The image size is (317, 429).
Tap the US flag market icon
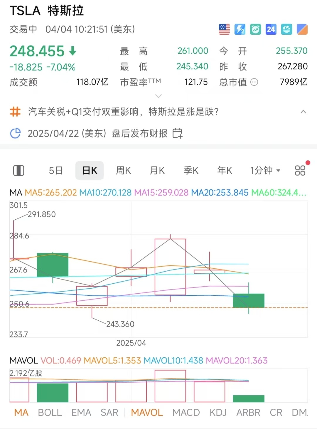[x=224, y=29]
